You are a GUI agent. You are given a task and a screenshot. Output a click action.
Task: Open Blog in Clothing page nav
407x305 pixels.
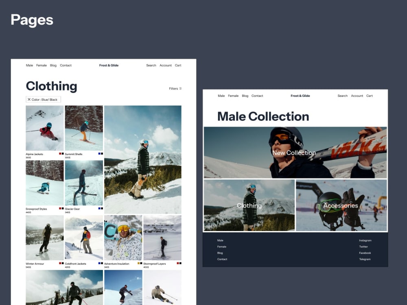click(53, 65)
